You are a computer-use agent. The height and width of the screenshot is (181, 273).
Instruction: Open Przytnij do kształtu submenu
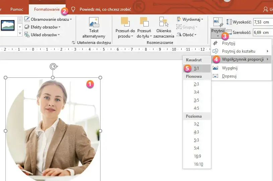[x=241, y=51]
